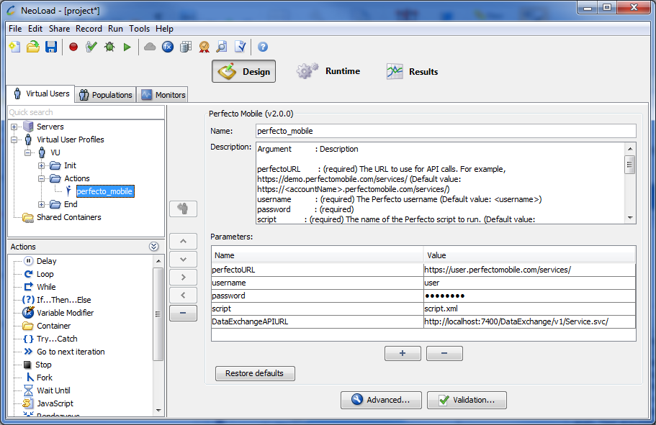This screenshot has height=425, width=656.
Task: Click the blue Help question mark icon
Action: click(x=263, y=47)
